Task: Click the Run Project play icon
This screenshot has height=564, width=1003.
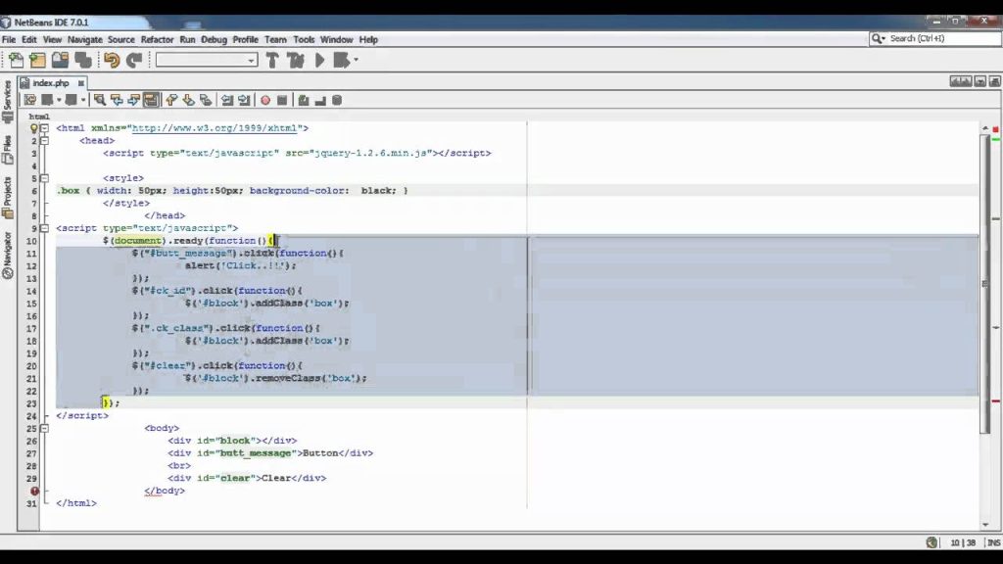Action: point(320,60)
